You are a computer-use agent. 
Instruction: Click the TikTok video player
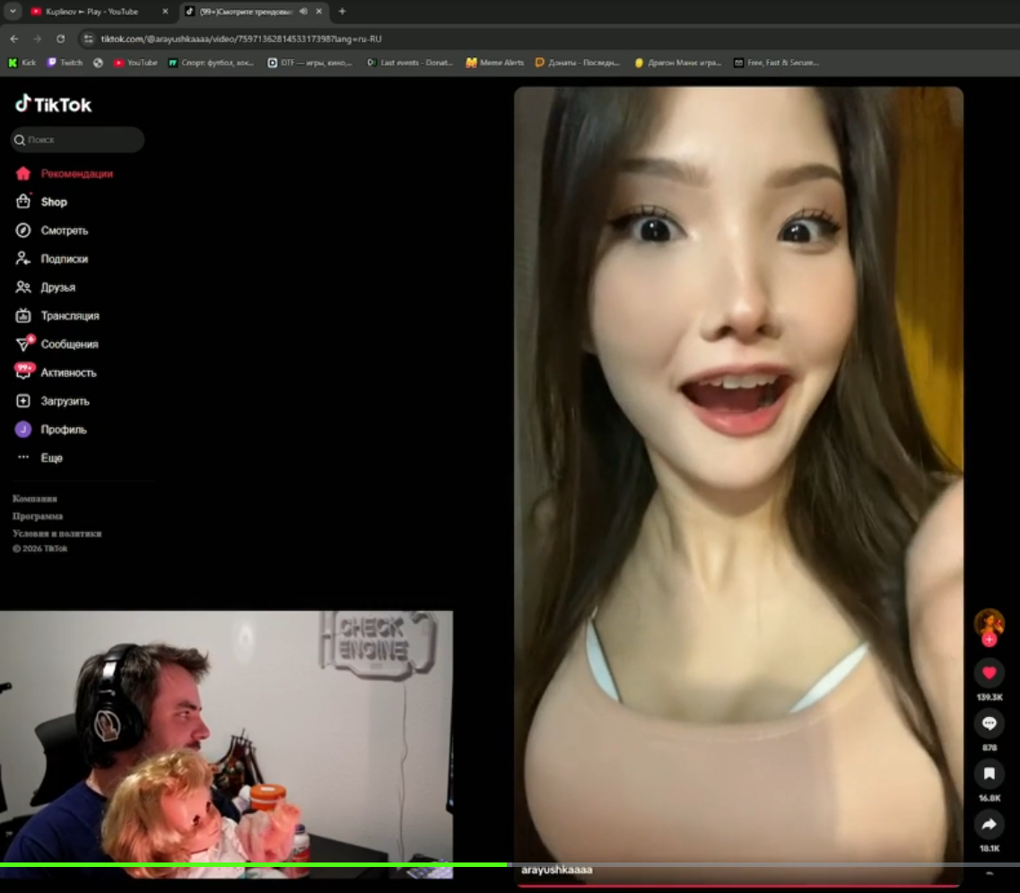coord(738,485)
